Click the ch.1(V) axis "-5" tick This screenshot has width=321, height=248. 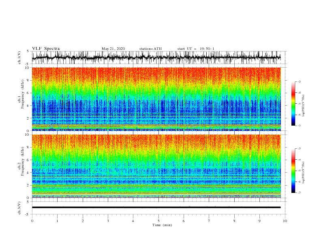tap(28, 64)
